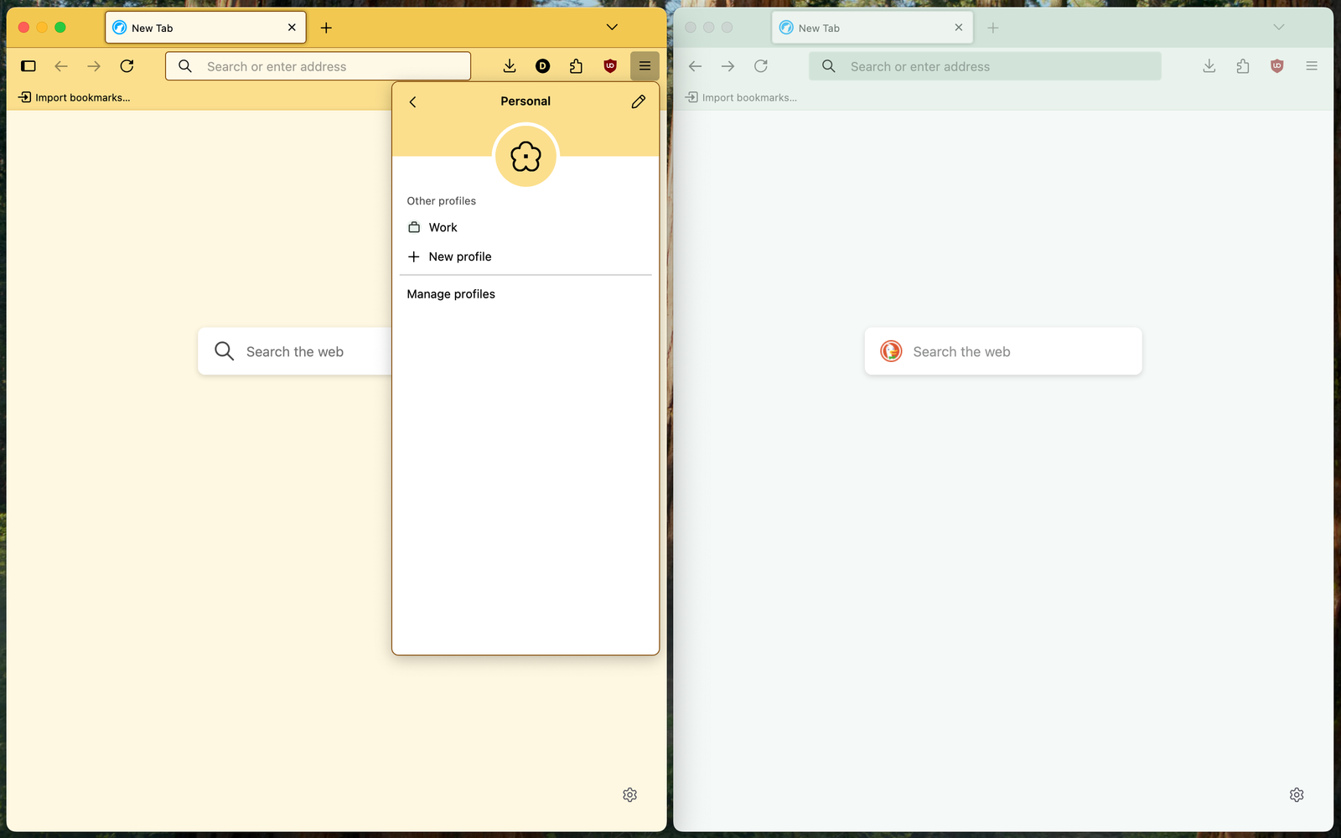Open the hamburger menu in the right window
The image size is (1341, 838).
coord(1312,65)
